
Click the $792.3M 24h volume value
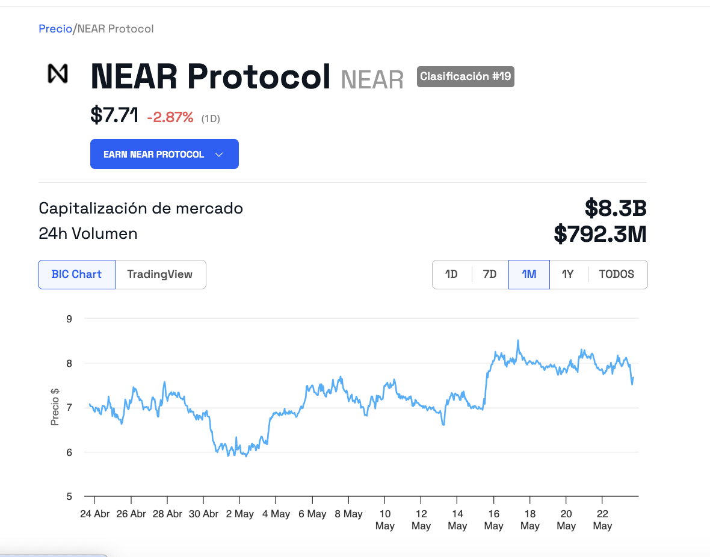tap(600, 234)
